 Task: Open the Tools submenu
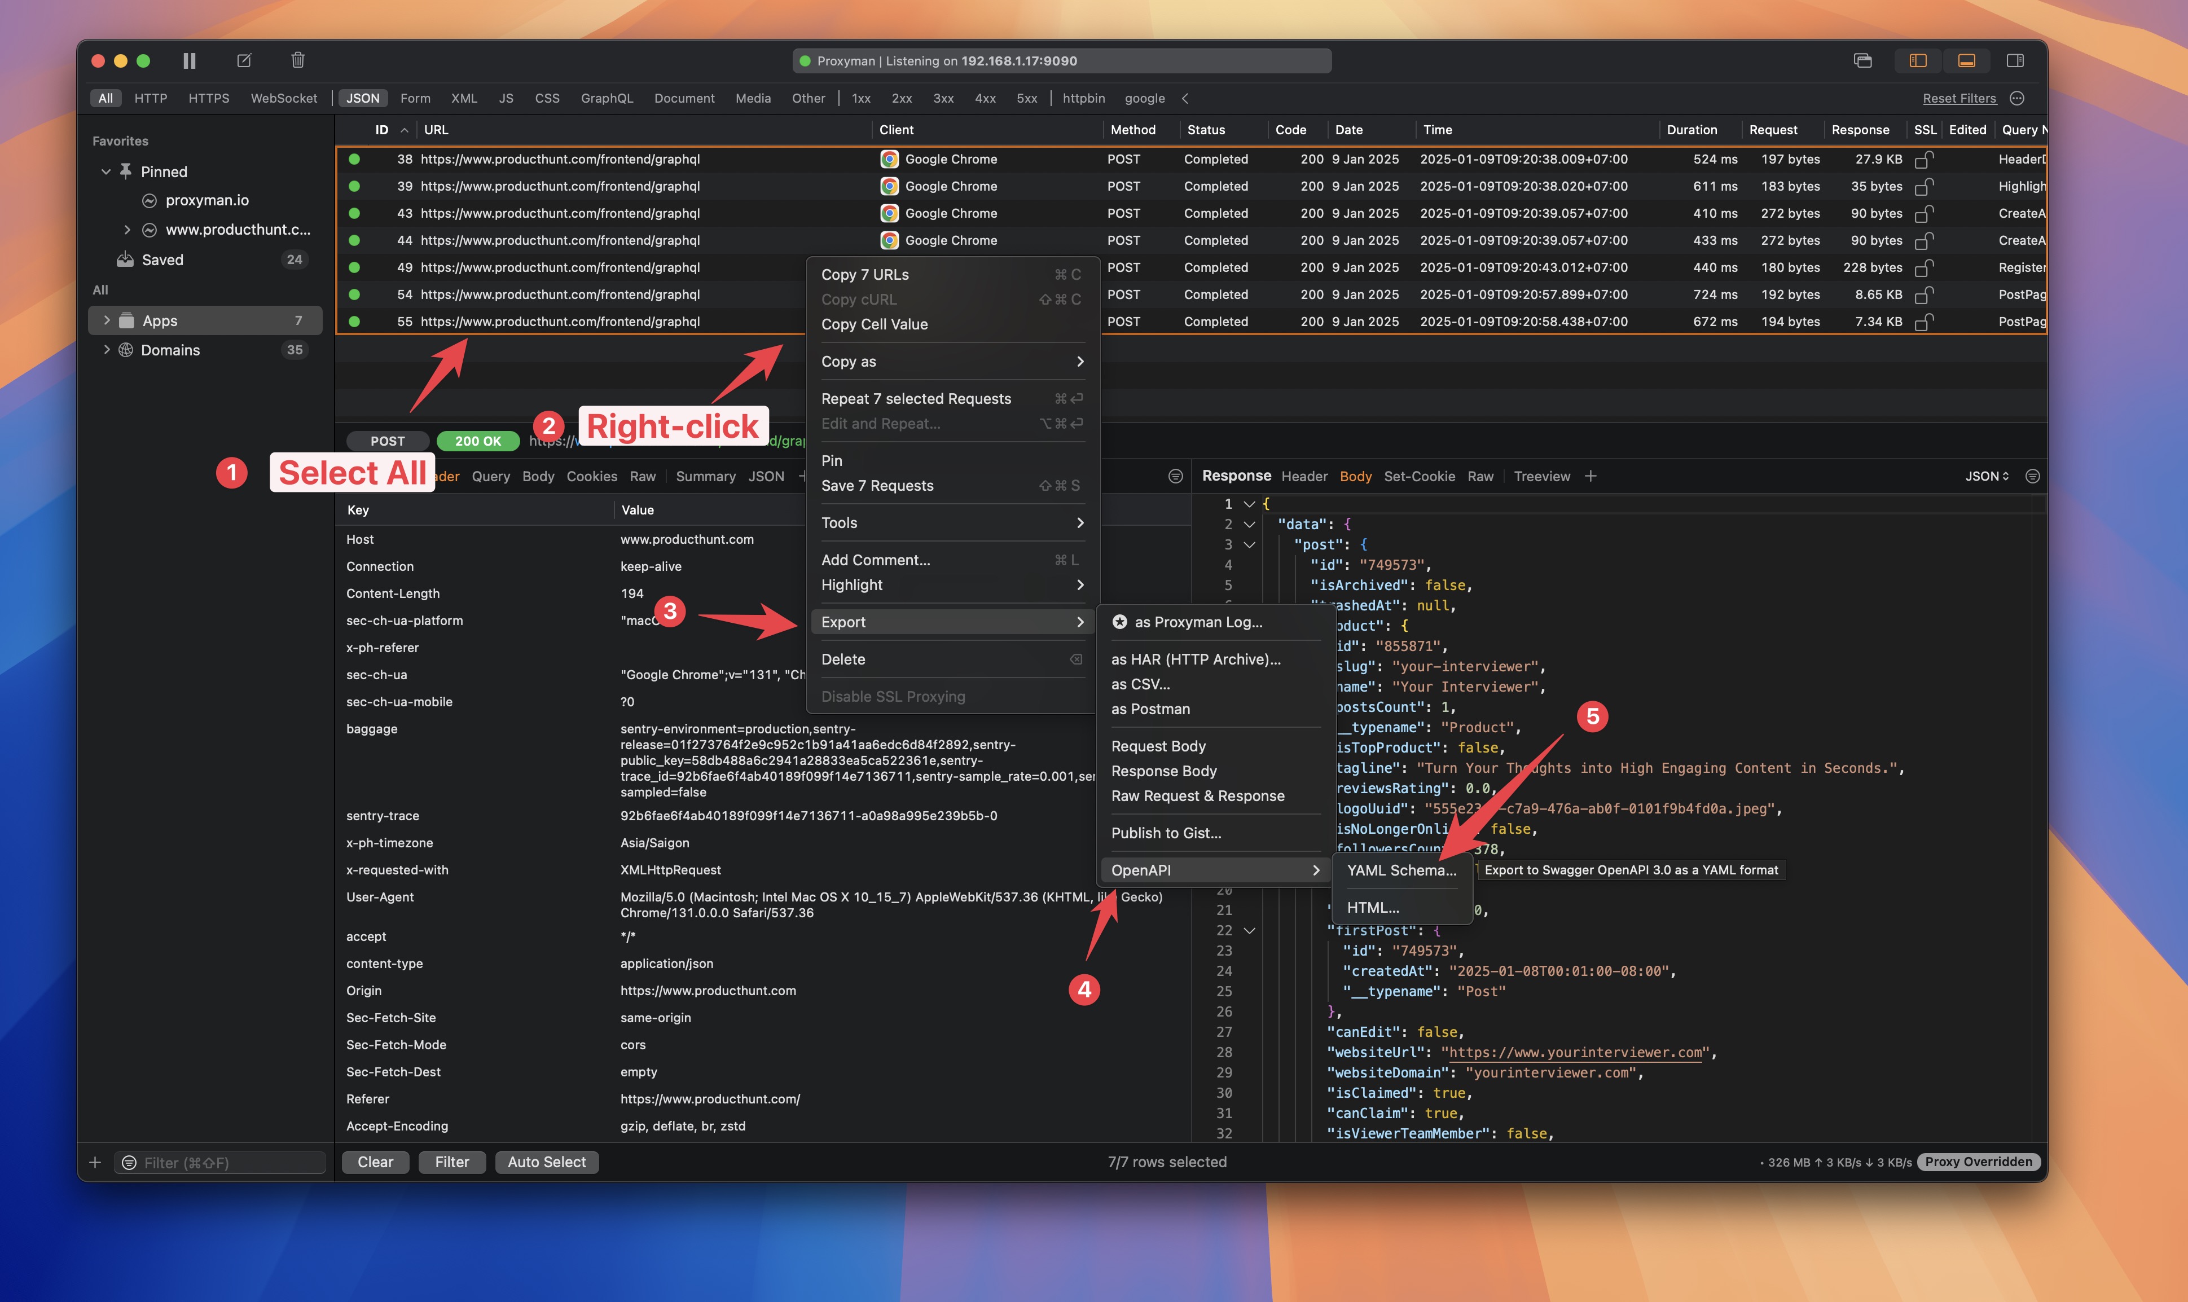coord(952,523)
